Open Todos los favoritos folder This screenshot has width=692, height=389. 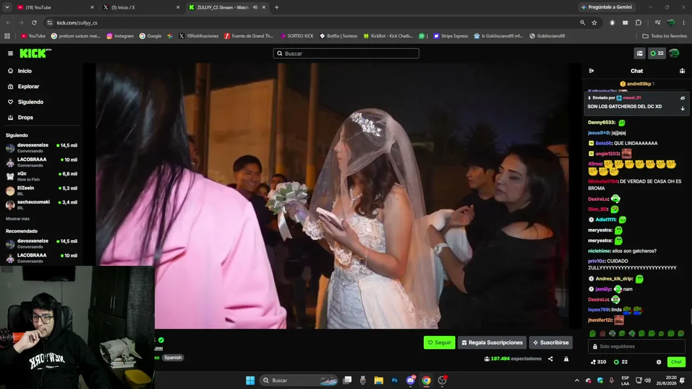pyautogui.click(x=664, y=36)
